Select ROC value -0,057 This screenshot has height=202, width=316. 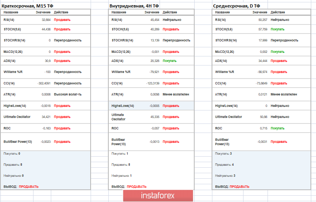pyautogui.click(x=155, y=128)
